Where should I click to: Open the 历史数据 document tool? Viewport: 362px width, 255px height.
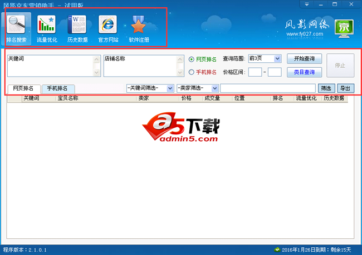[x=77, y=29]
